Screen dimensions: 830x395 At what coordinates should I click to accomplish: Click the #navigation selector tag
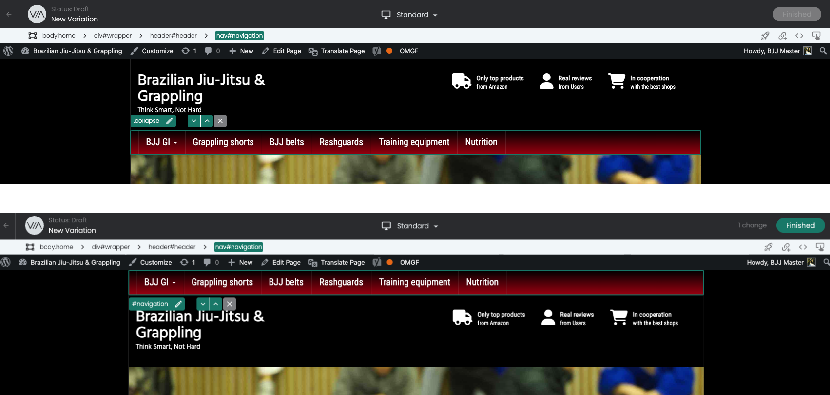[x=150, y=304]
